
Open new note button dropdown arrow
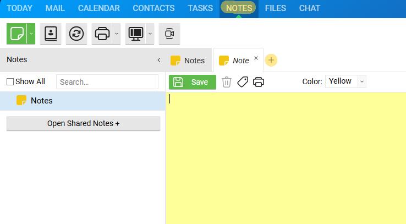(31, 34)
